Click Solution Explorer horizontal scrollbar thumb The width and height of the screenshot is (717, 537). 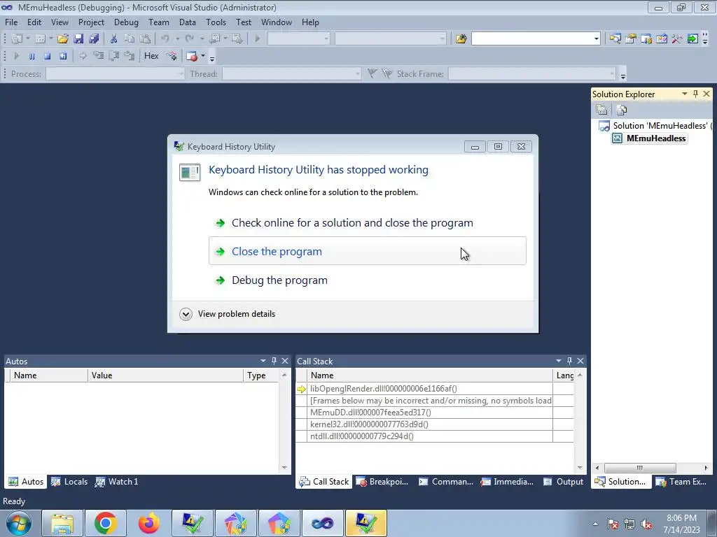(640, 468)
